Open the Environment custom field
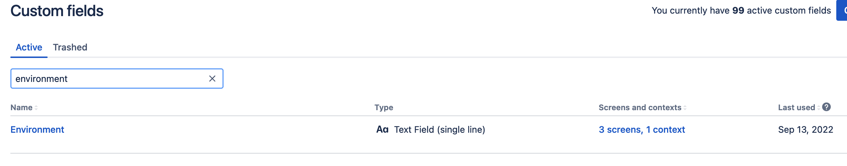 coord(37,130)
